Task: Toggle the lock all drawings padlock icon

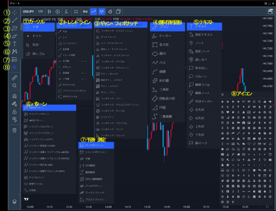Action: (x=14, y=112)
